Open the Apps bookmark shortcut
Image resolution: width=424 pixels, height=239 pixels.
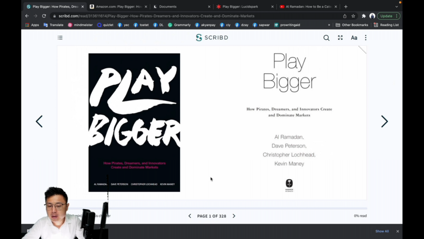32,25
